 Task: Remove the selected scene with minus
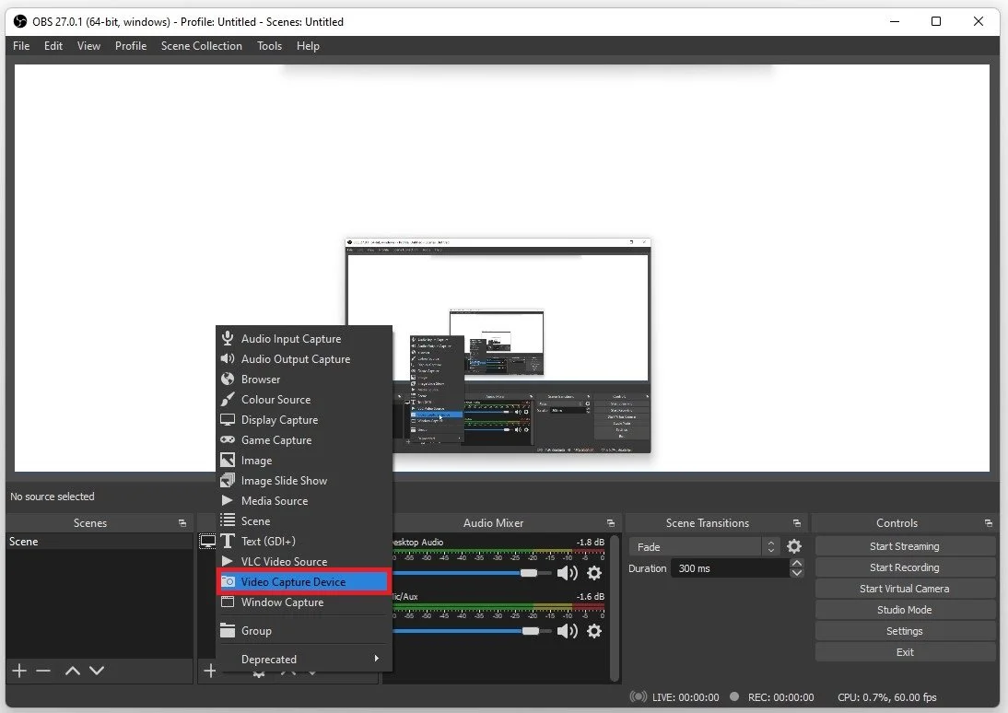pyautogui.click(x=43, y=672)
